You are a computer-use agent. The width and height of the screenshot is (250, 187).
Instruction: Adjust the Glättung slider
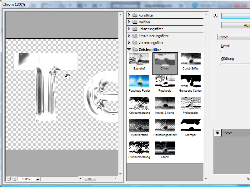(x=235, y=64)
